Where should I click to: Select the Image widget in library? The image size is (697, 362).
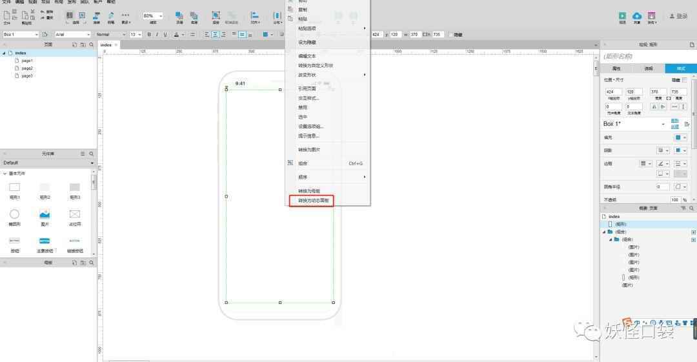click(45, 217)
